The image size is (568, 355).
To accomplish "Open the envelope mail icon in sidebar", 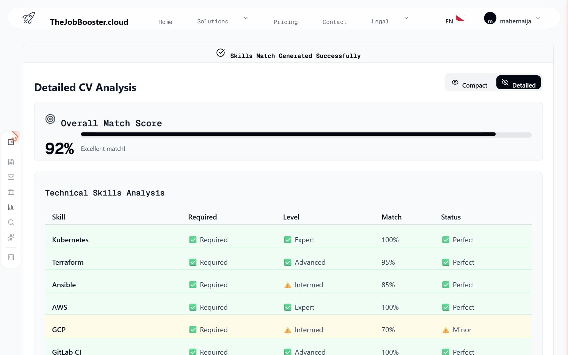I will 11,177.
